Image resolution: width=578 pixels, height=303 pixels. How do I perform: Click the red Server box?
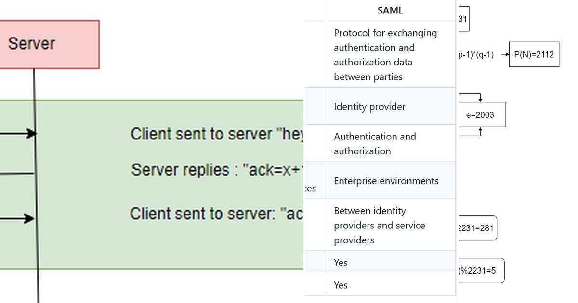point(49,44)
